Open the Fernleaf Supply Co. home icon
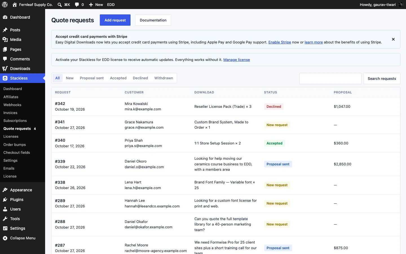 [15, 5]
